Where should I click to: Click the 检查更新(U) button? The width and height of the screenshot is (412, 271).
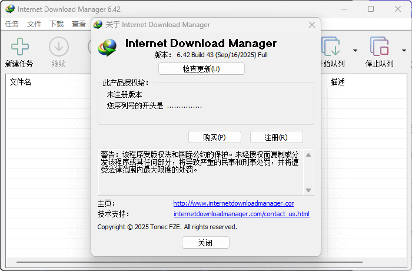[x=201, y=69]
